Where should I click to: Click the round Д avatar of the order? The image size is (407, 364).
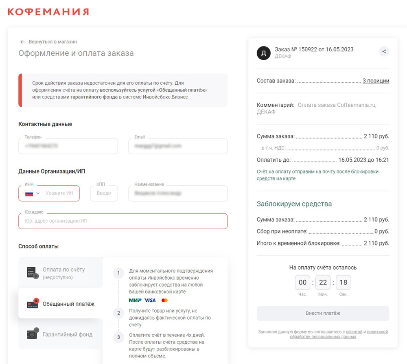coord(263,53)
